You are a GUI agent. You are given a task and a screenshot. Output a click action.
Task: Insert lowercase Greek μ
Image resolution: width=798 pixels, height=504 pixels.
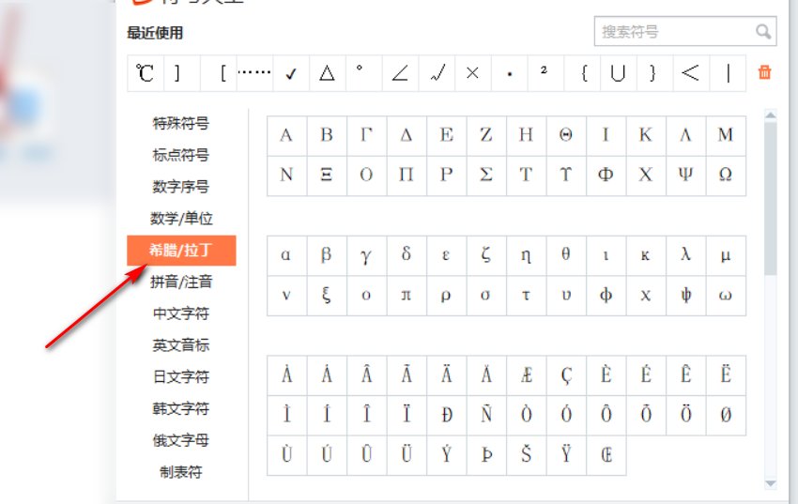(x=726, y=255)
